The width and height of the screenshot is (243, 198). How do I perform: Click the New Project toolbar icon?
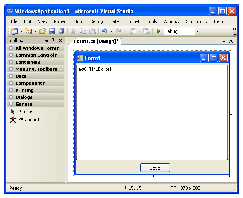(14, 31)
